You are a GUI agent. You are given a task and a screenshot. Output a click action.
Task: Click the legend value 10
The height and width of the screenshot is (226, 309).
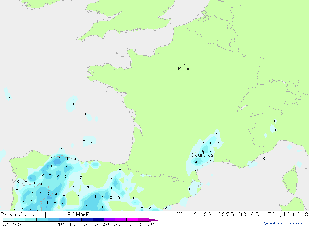pyautogui.click(x=61, y=224)
